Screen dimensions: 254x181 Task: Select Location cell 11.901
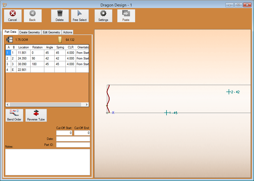pyautogui.click(x=23, y=53)
